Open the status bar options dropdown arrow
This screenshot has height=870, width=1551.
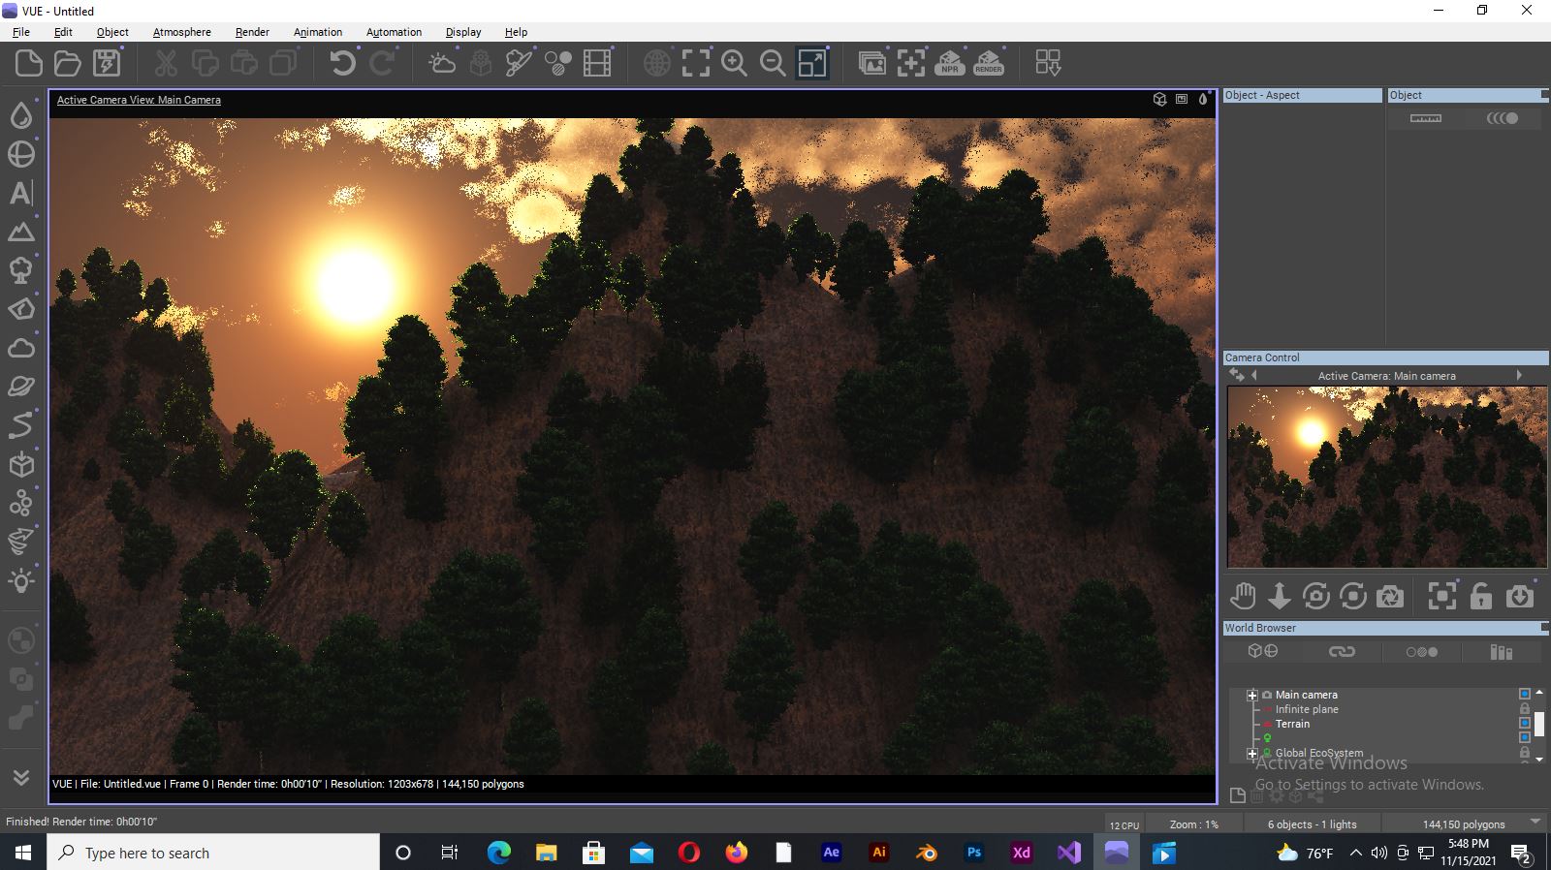point(1535,822)
